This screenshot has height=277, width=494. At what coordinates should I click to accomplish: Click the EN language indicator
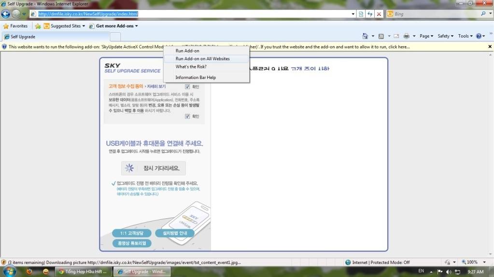pos(421,271)
